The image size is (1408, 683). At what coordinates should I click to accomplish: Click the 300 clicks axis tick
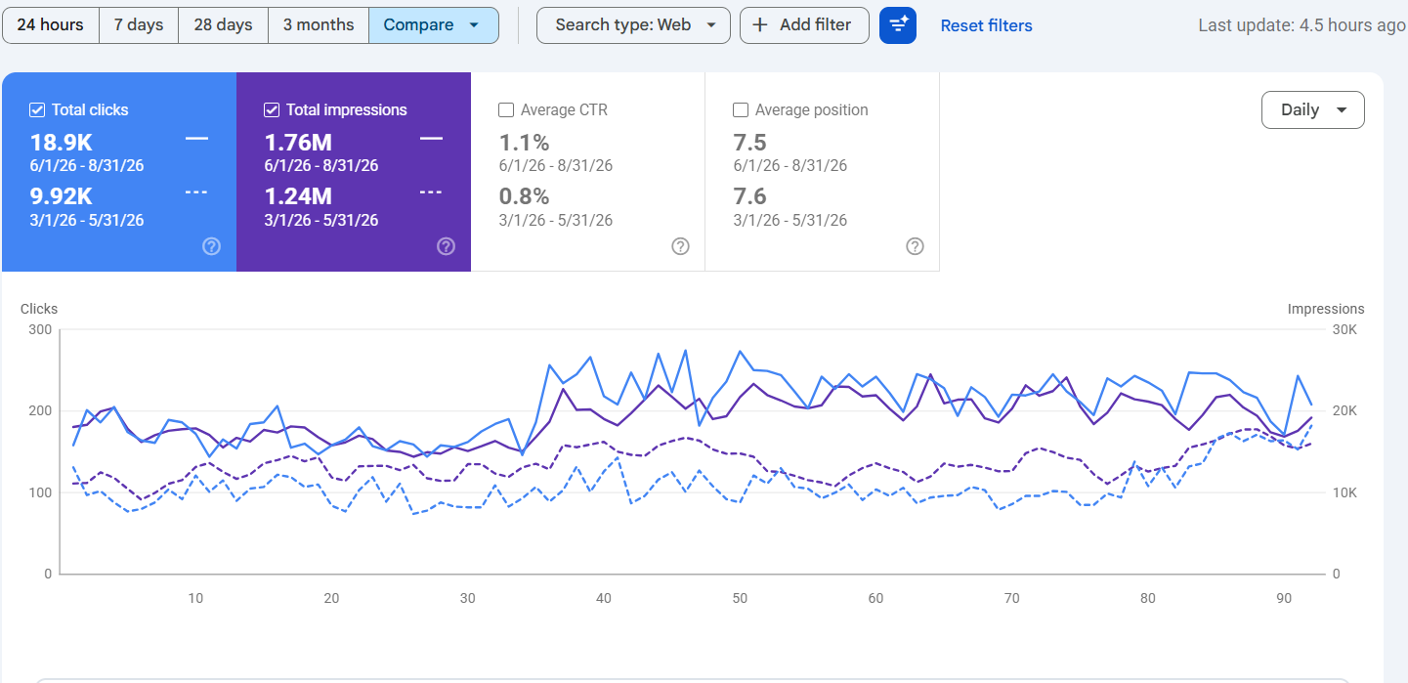[40, 329]
